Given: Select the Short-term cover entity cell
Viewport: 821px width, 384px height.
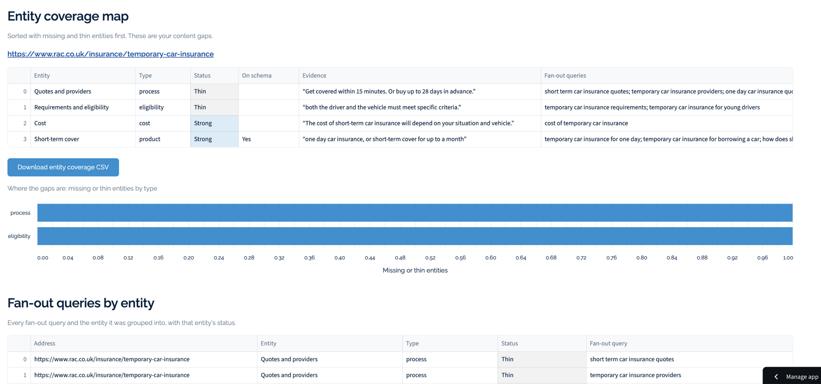Looking at the screenshot, I should click(83, 139).
